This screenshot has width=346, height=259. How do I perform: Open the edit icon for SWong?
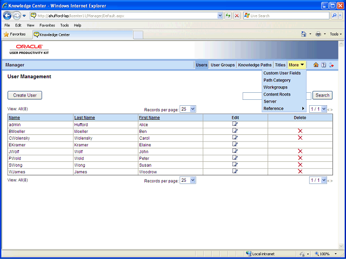tap(235, 164)
